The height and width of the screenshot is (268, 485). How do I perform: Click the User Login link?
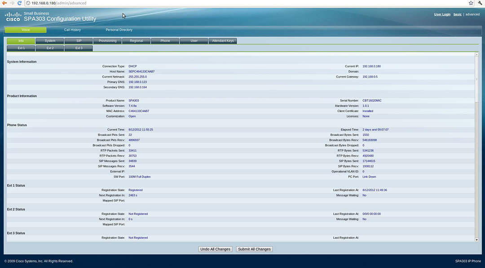tap(442, 14)
